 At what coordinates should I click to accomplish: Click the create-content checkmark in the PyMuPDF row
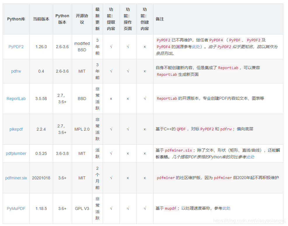point(144,209)
